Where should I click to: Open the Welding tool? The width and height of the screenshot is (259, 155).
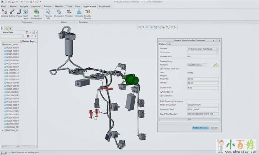coord(5,13)
